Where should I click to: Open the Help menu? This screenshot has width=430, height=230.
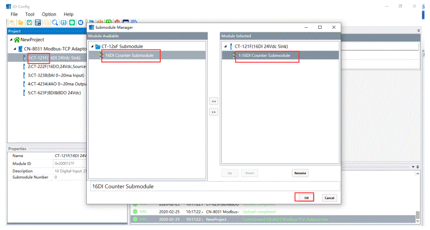[x=69, y=14]
